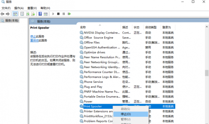
Task: Click gear icon beside Phone Service
Action: (x=81, y=82)
